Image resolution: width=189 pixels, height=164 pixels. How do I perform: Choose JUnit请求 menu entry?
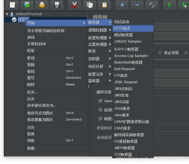point(133,108)
